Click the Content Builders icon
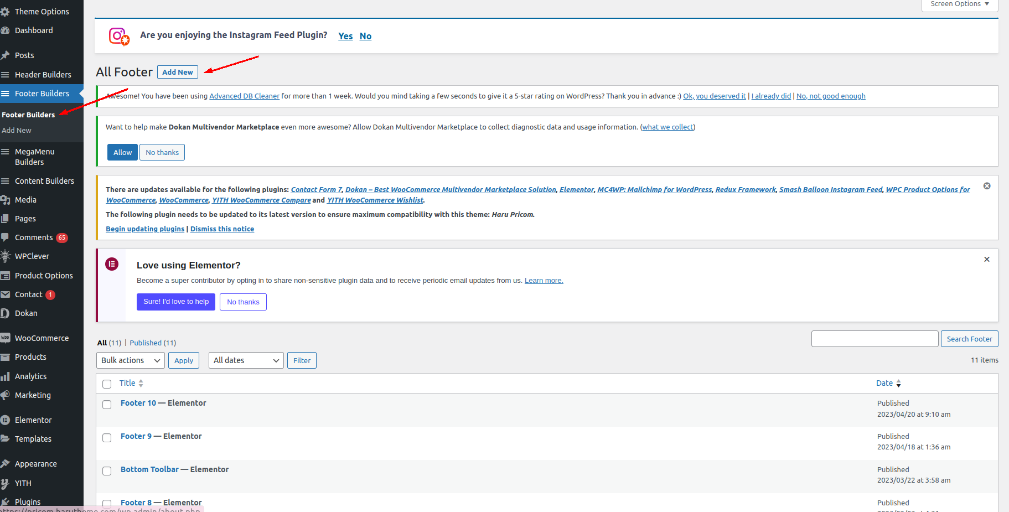The image size is (1009, 512). 5,181
